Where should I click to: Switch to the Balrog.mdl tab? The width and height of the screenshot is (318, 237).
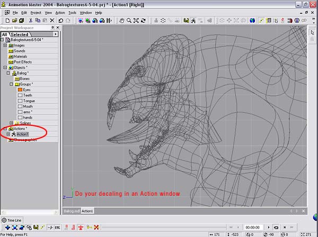71,211
